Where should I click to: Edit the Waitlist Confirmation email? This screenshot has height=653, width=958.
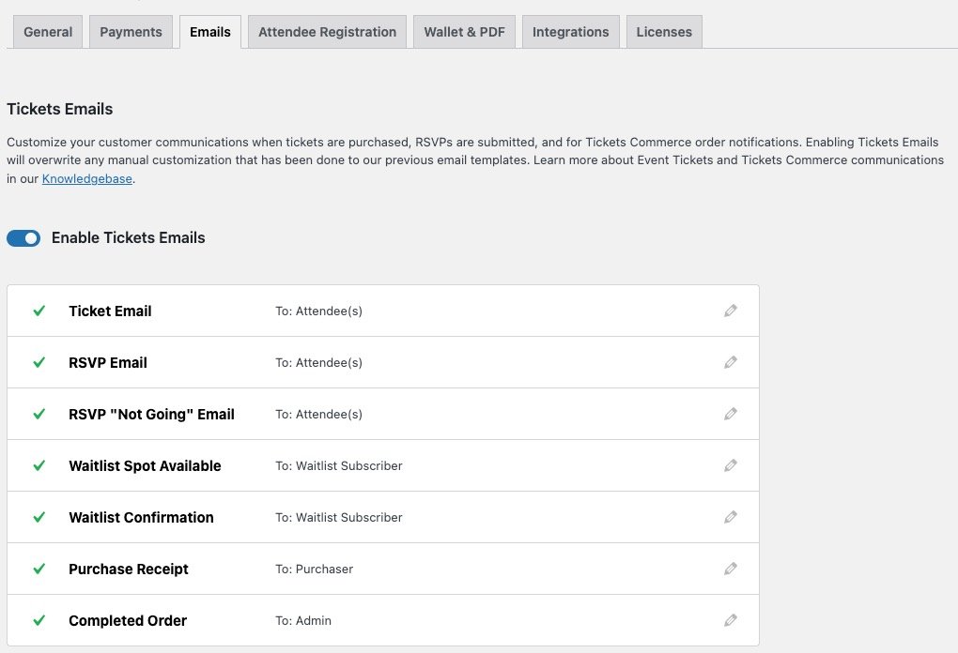[x=731, y=517]
